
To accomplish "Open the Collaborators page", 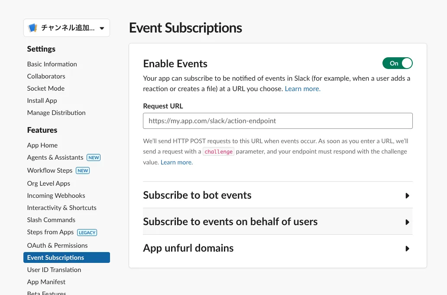I will (46, 76).
